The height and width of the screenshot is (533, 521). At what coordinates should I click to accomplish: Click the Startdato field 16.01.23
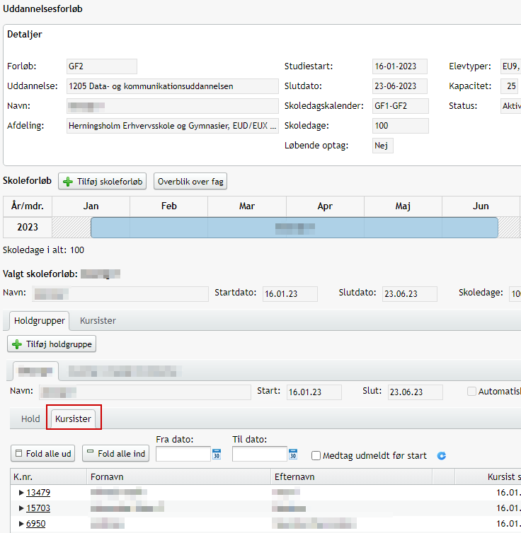[x=290, y=293]
